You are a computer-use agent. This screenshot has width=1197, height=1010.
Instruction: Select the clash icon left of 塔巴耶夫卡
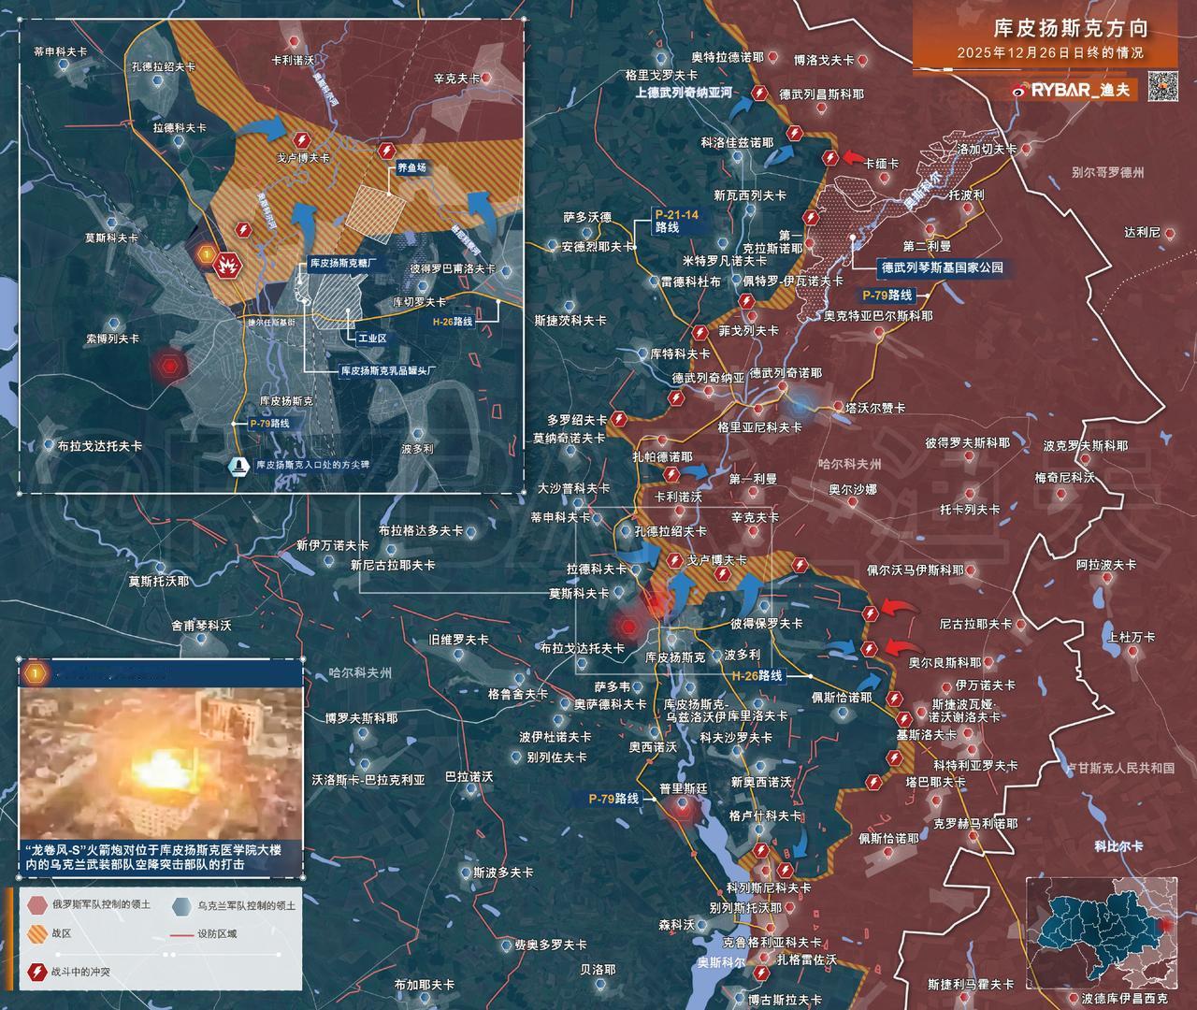pyautogui.click(x=873, y=781)
